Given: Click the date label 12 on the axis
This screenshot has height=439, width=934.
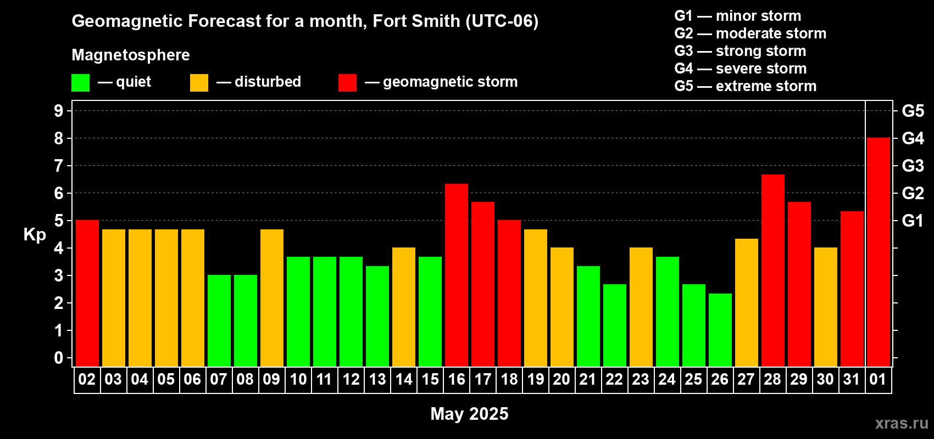Looking at the screenshot, I should click(351, 379).
